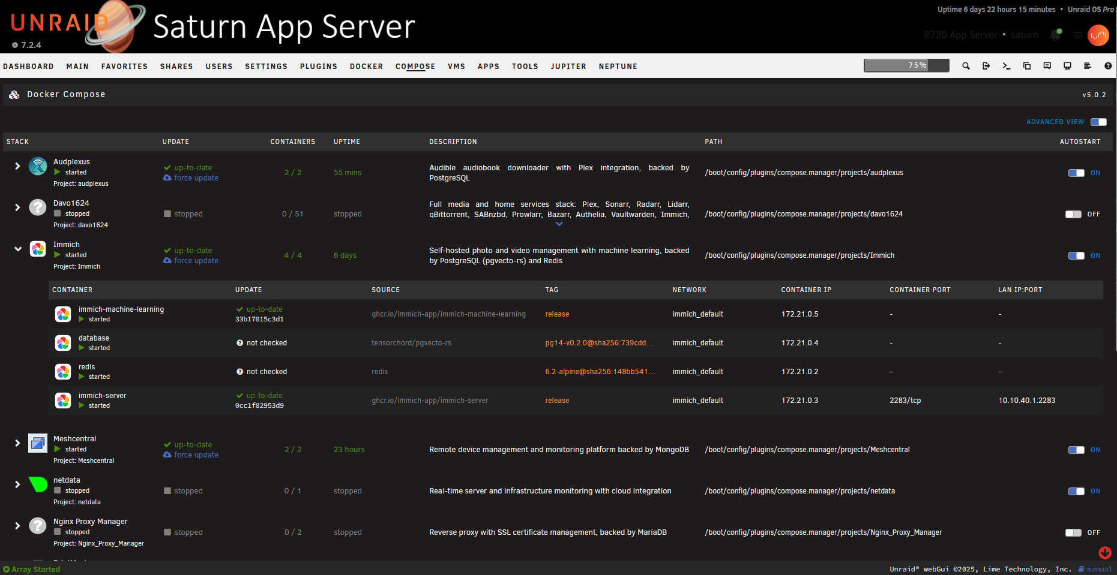This screenshot has height=575, width=1117.
Task: Expand the netdata stack row
Action: coord(17,484)
